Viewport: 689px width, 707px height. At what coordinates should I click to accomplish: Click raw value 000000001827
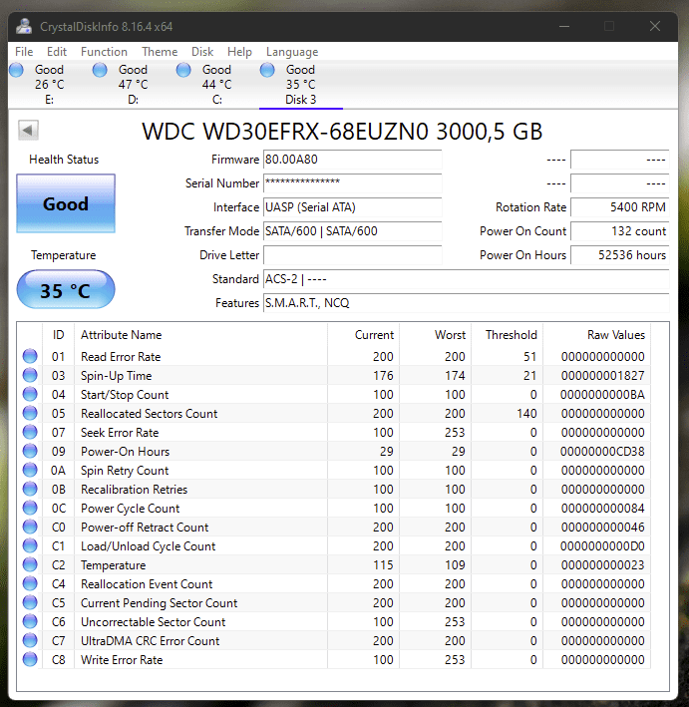coord(603,376)
